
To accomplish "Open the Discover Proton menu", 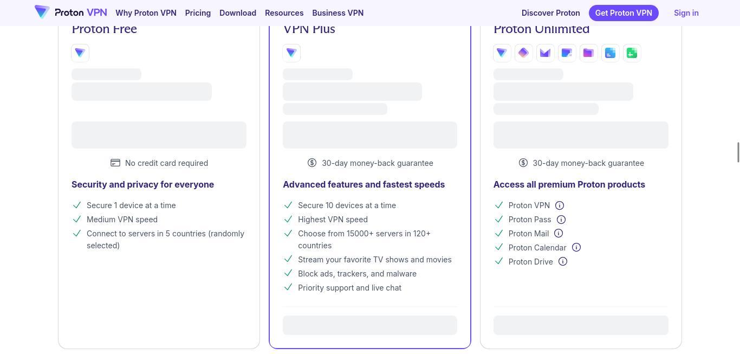I will 550,13.
